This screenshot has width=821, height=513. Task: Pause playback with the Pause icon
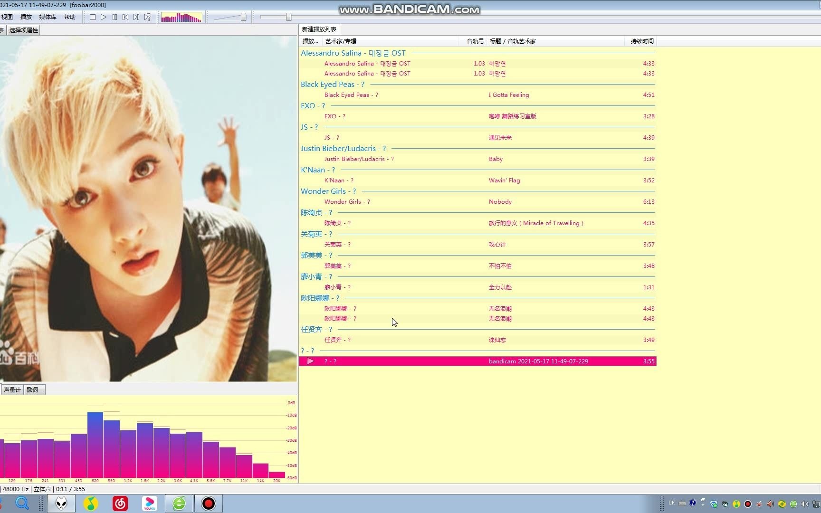click(115, 17)
